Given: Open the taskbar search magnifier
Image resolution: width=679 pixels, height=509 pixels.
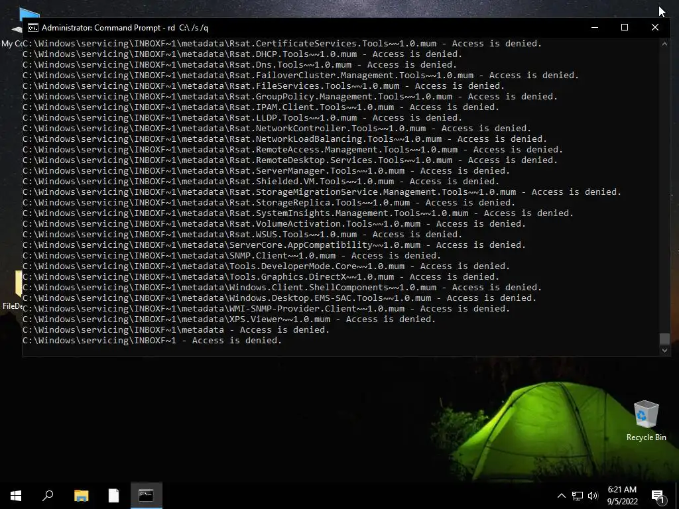Looking at the screenshot, I should tap(48, 496).
